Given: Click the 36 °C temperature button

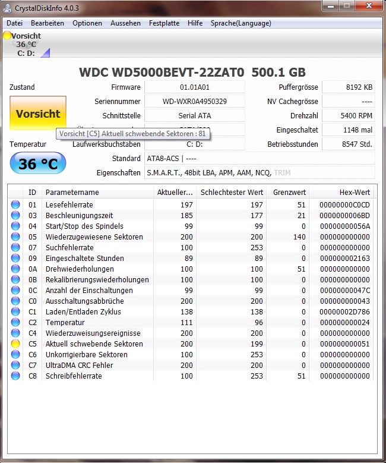Looking at the screenshot, I should pos(38,163).
